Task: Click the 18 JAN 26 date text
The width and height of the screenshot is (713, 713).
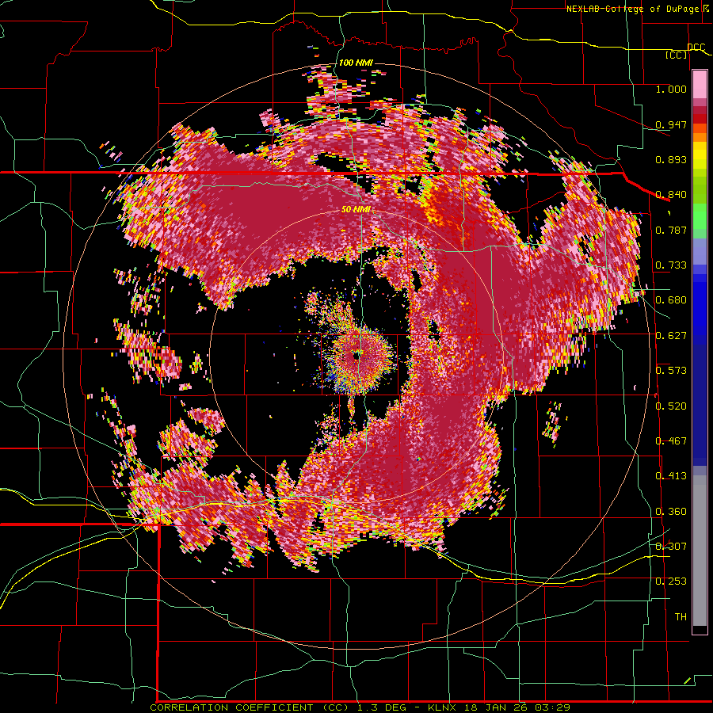Action: tap(497, 707)
